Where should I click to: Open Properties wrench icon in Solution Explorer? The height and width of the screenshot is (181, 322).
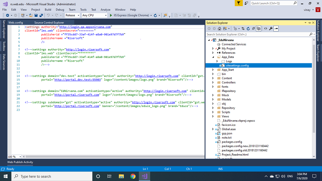click(x=271, y=29)
